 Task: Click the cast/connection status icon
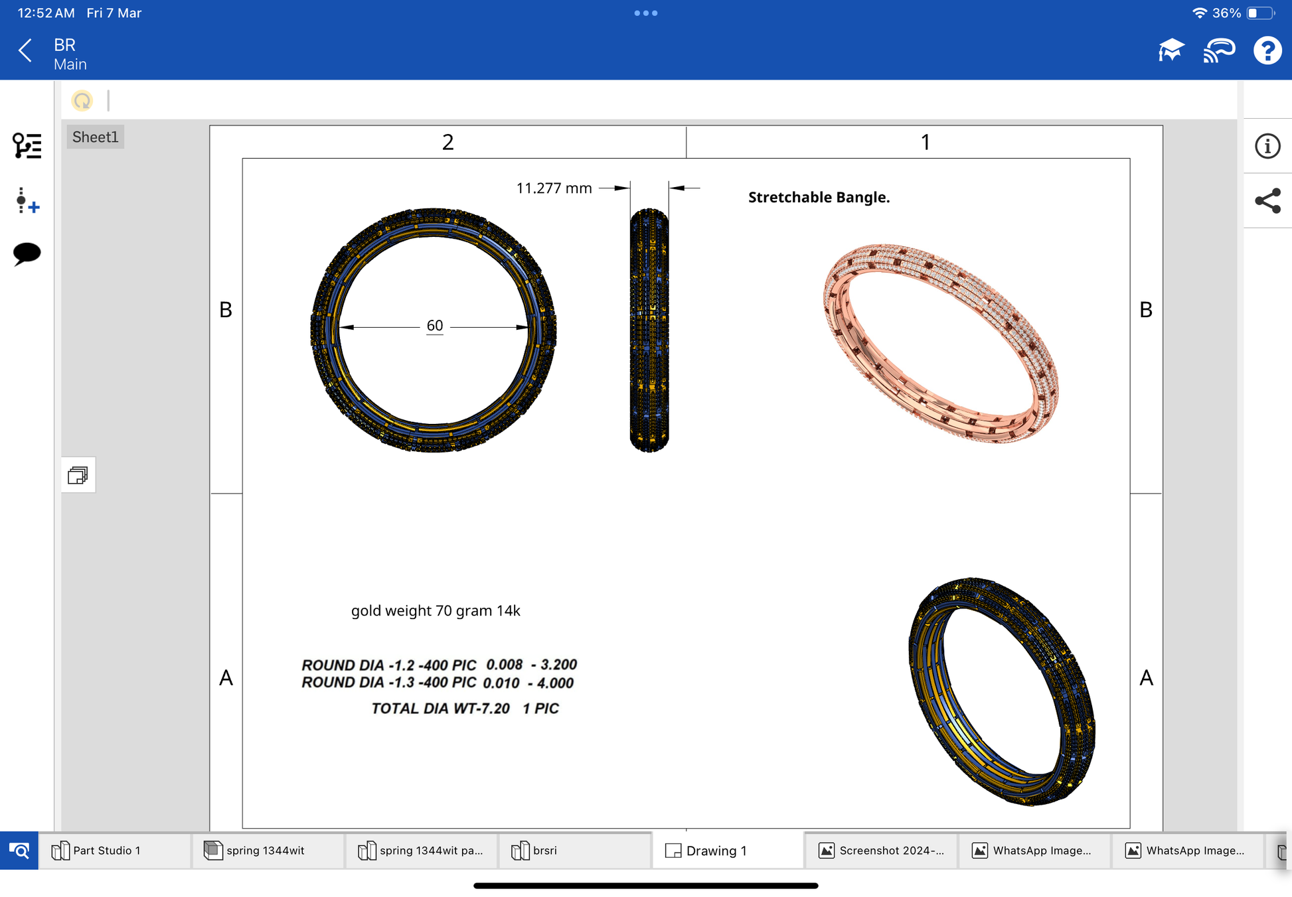click(1219, 50)
